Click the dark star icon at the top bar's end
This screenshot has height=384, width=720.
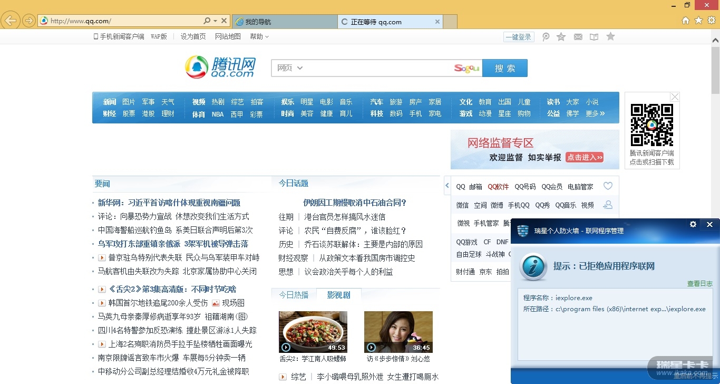pos(610,36)
